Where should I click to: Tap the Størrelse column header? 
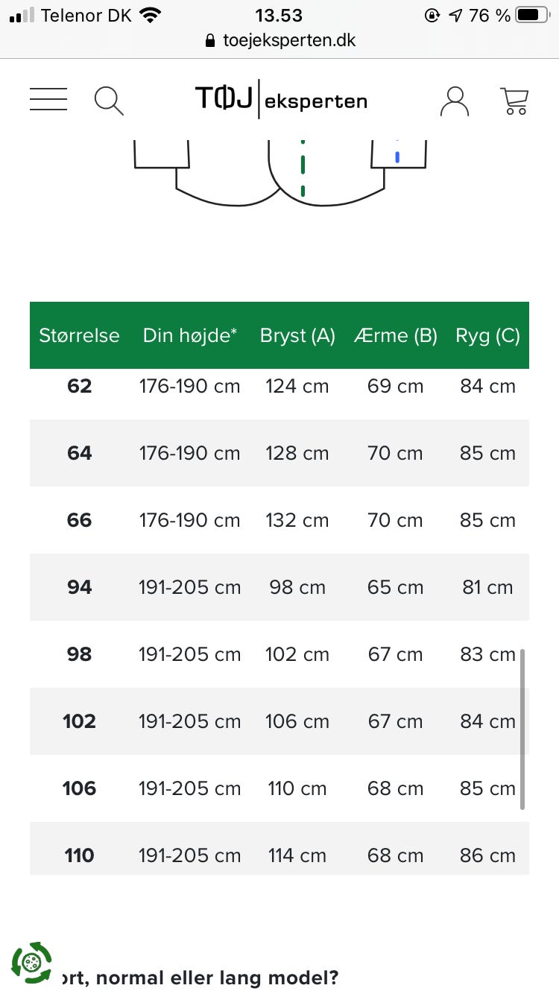click(79, 335)
